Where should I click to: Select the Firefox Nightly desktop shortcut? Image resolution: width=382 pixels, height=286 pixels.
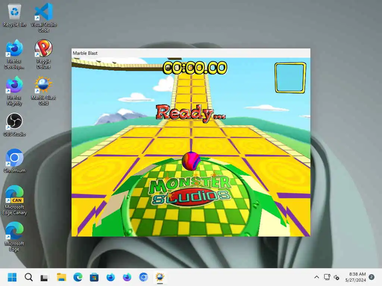pos(15,91)
